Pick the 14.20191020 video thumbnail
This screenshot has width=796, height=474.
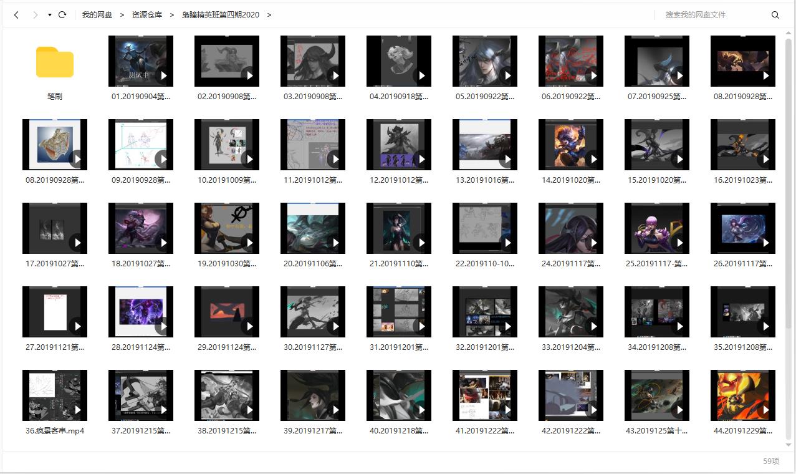click(x=571, y=144)
